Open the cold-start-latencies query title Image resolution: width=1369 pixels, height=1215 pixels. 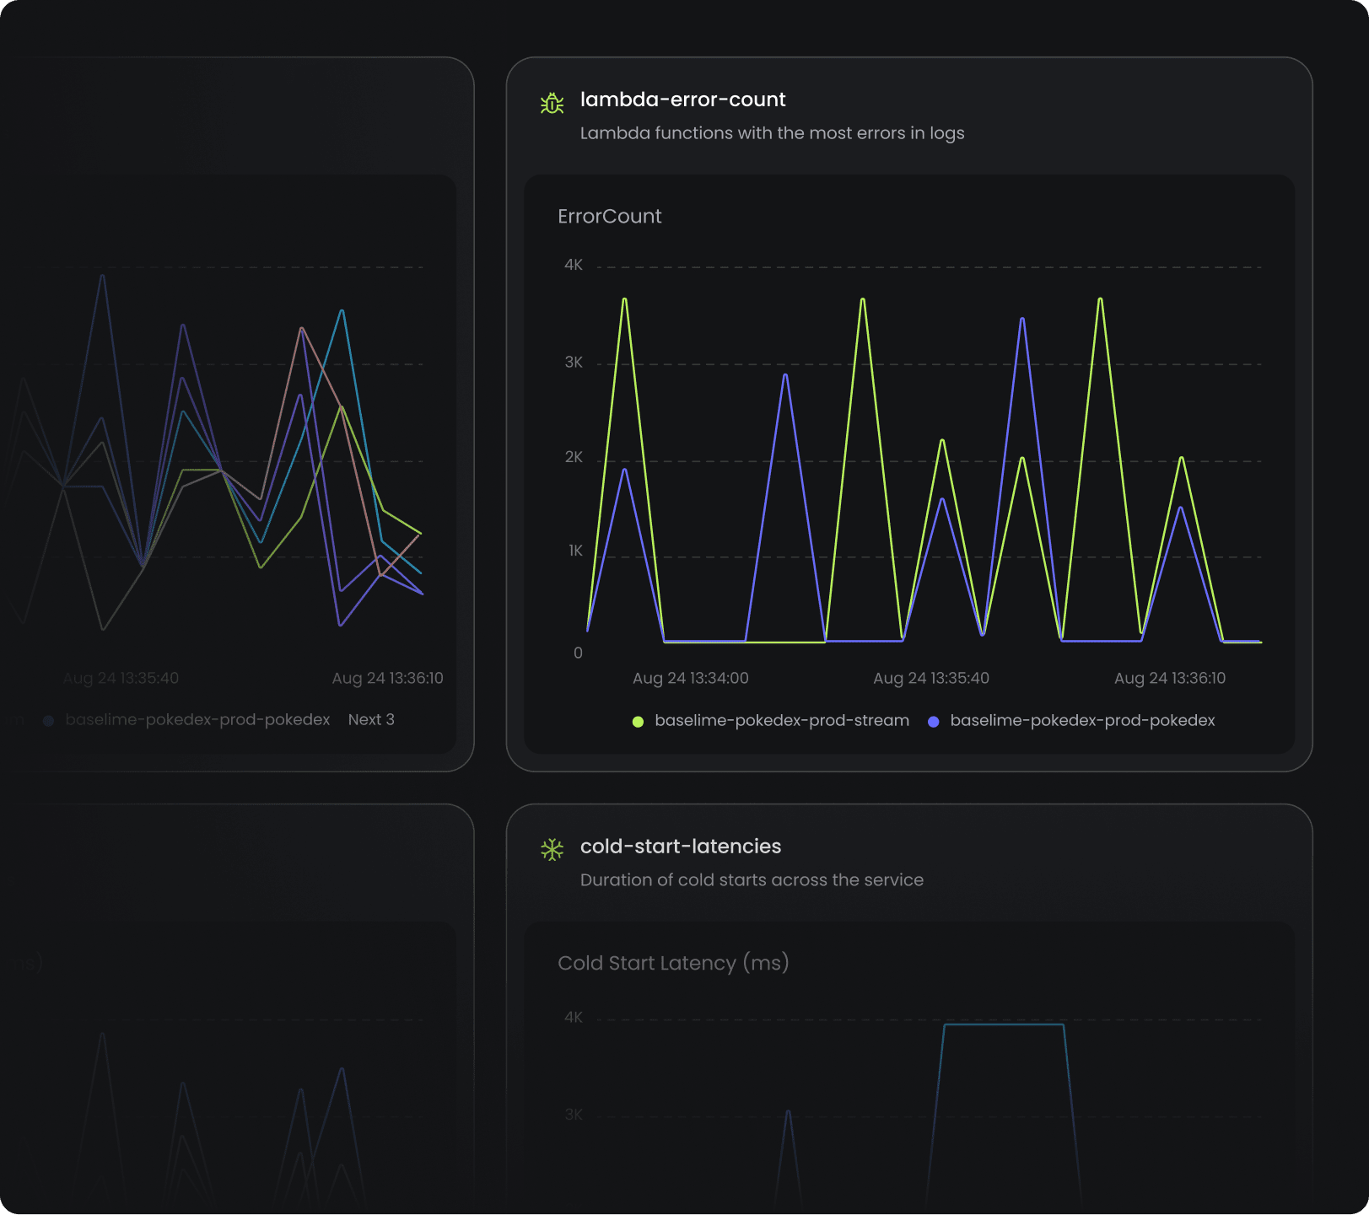click(680, 846)
